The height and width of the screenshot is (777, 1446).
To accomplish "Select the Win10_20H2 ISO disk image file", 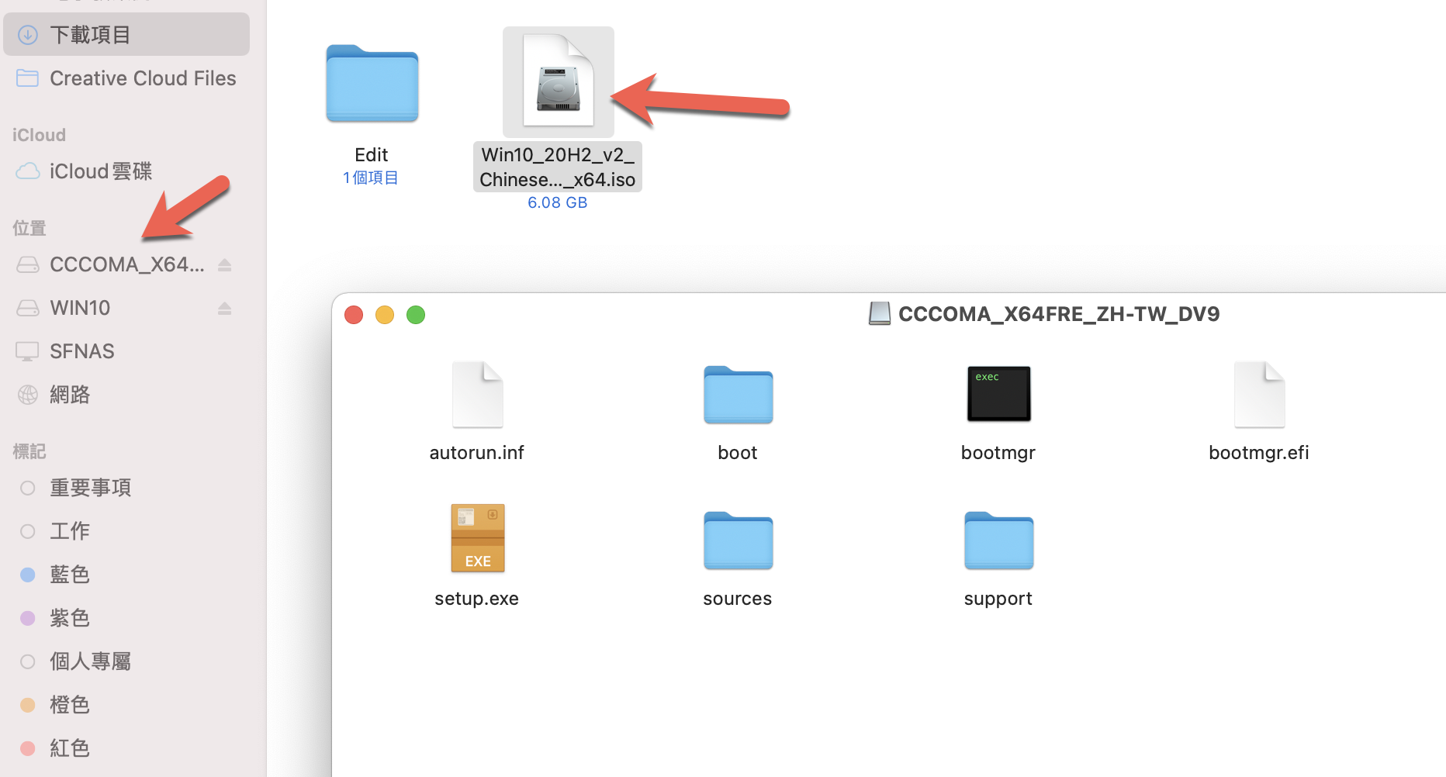I will [558, 82].
